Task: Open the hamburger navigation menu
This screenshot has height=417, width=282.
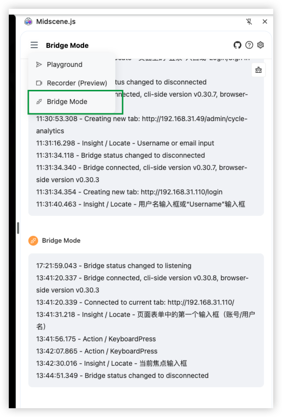Action: (x=34, y=45)
